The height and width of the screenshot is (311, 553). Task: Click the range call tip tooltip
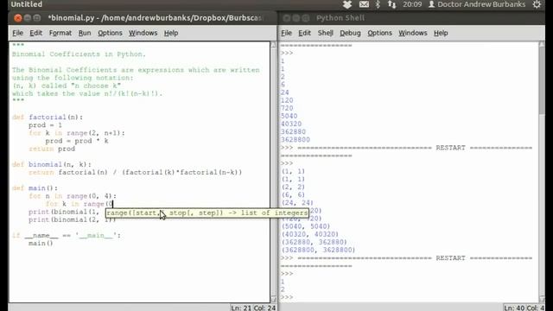207,213
